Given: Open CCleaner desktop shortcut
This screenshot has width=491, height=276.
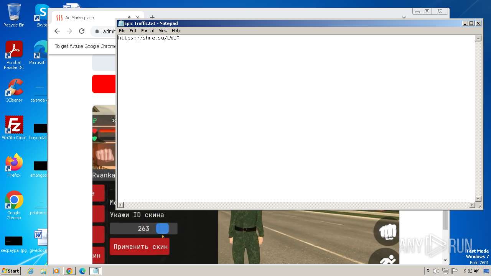Looking at the screenshot, I should pyautogui.click(x=14, y=90).
